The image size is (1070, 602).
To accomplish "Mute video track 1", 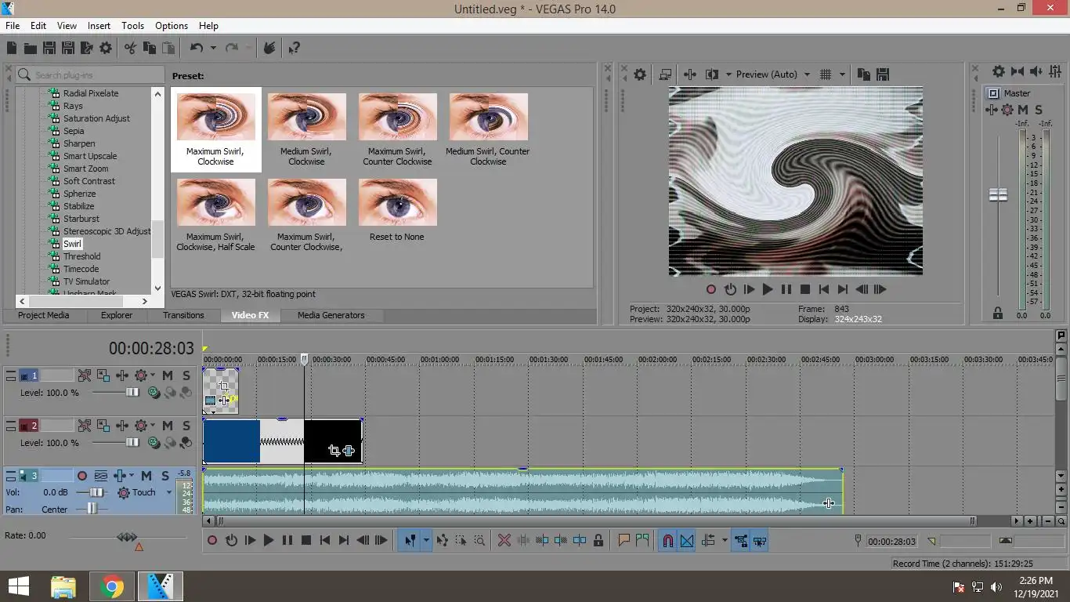I will (x=167, y=376).
